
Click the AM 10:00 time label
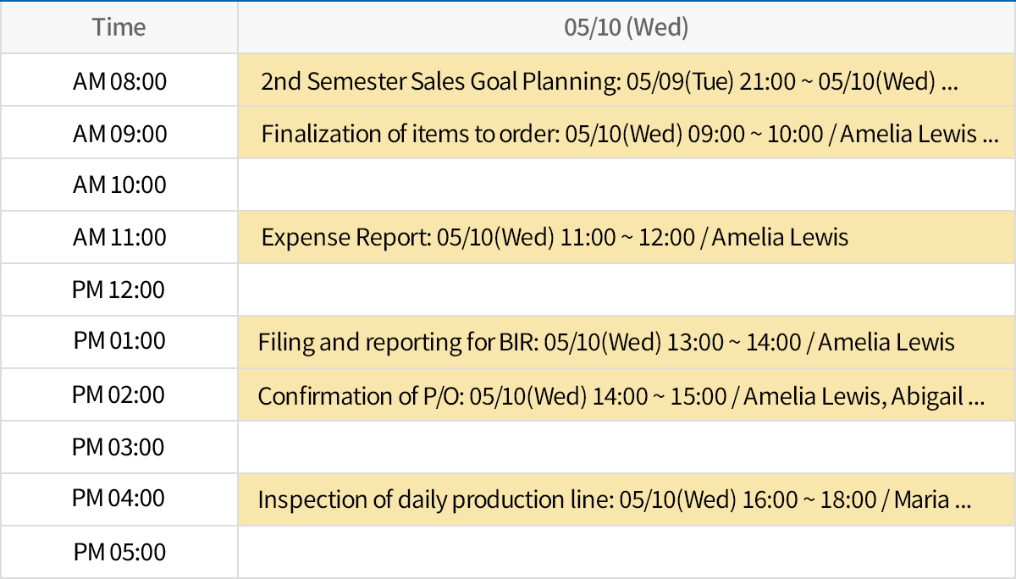click(x=119, y=185)
